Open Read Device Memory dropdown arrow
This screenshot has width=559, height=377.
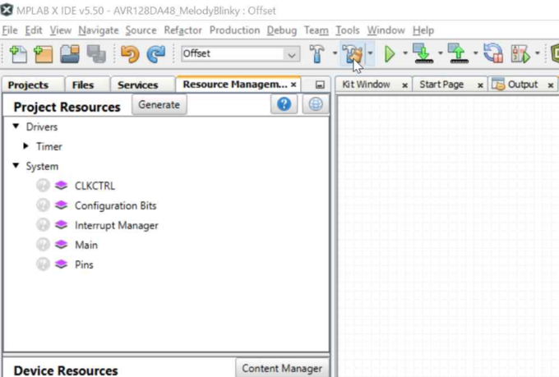coord(475,53)
